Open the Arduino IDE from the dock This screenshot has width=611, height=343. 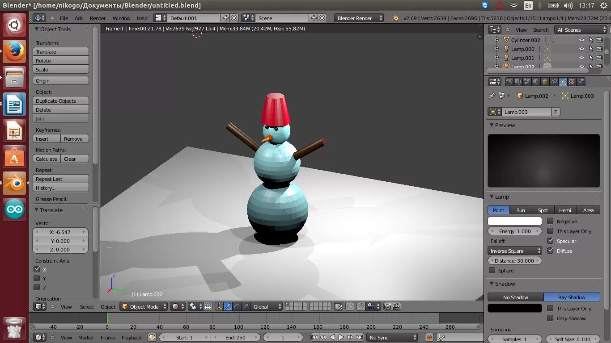(x=14, y=209)
